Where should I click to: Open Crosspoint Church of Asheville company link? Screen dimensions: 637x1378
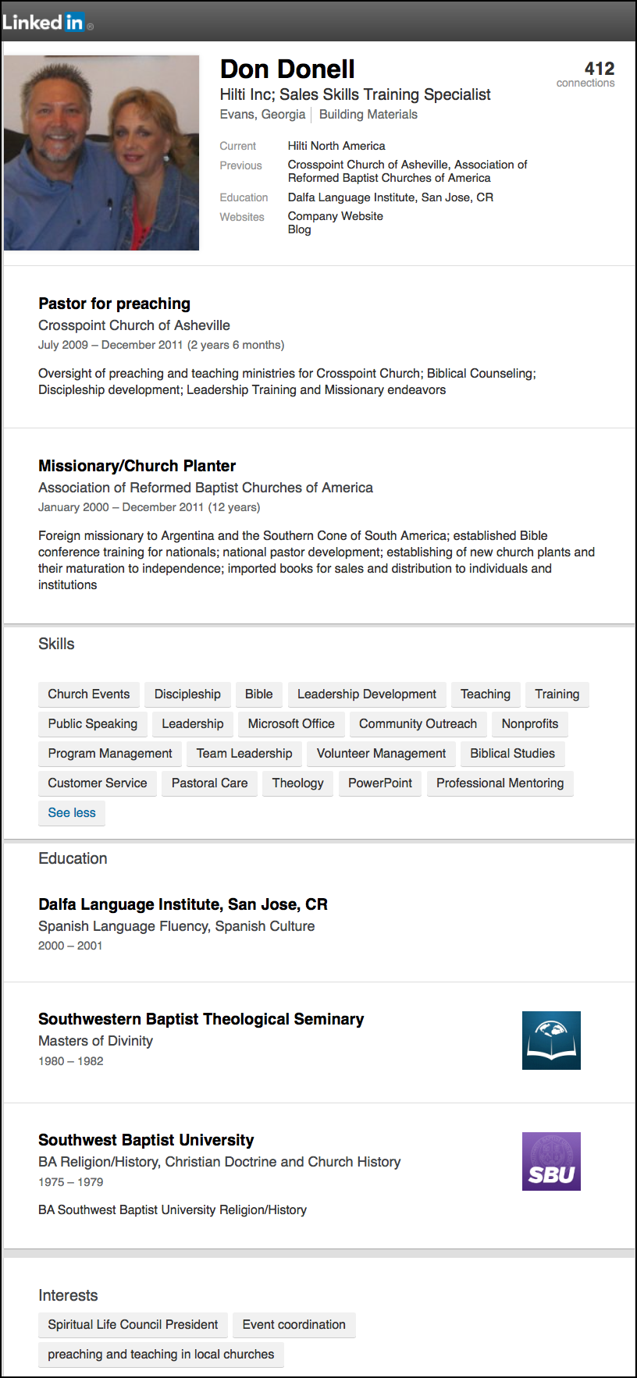tap(134, 325)
